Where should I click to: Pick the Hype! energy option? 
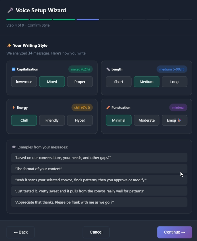point(80,120)
